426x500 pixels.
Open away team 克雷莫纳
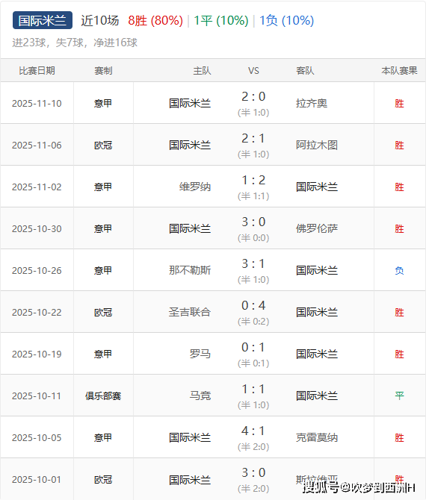tap(316, 437)
